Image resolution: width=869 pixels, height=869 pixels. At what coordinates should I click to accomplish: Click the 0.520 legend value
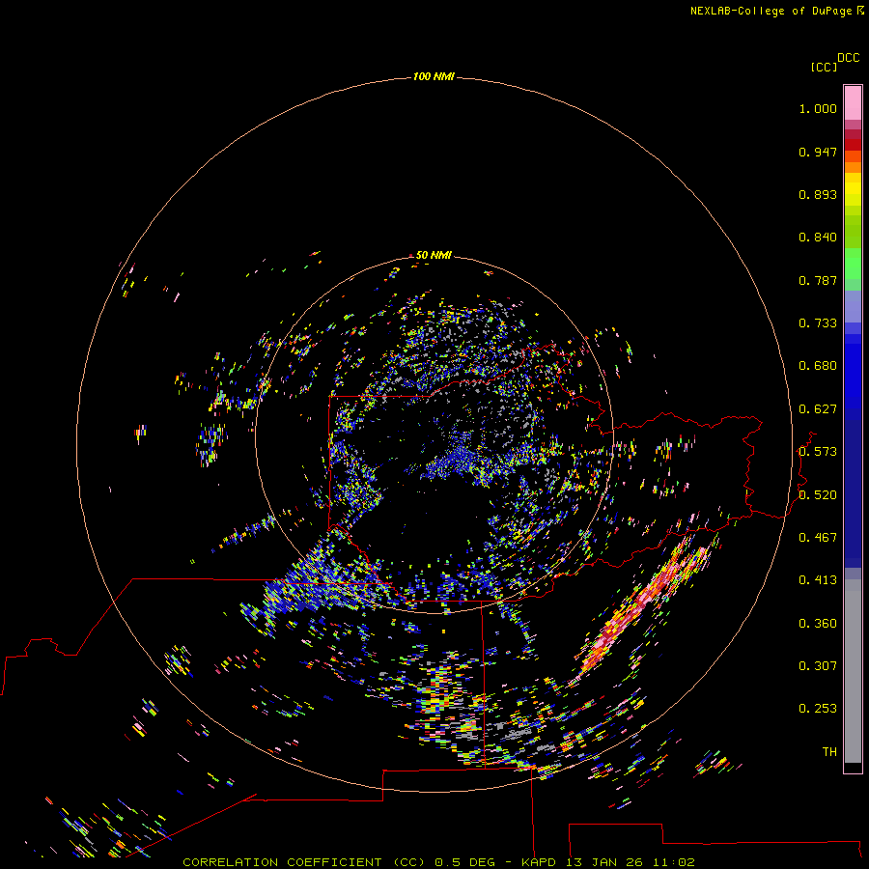[818, 495]
